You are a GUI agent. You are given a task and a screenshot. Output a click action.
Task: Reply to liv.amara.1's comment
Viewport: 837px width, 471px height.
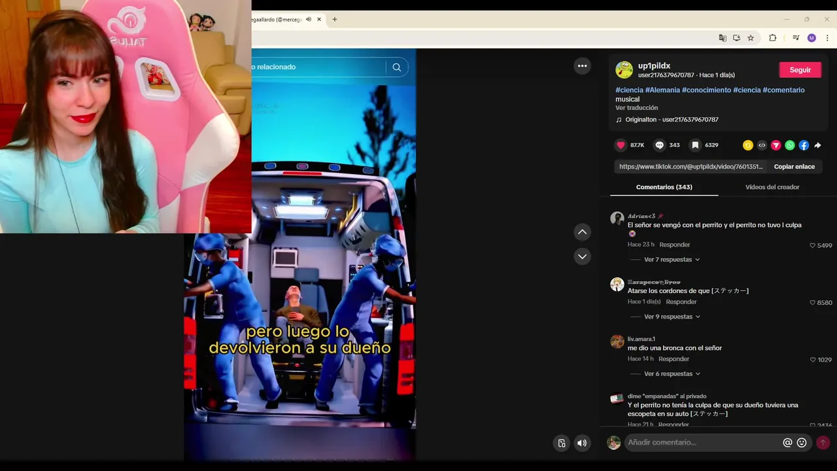coord(674,359)
